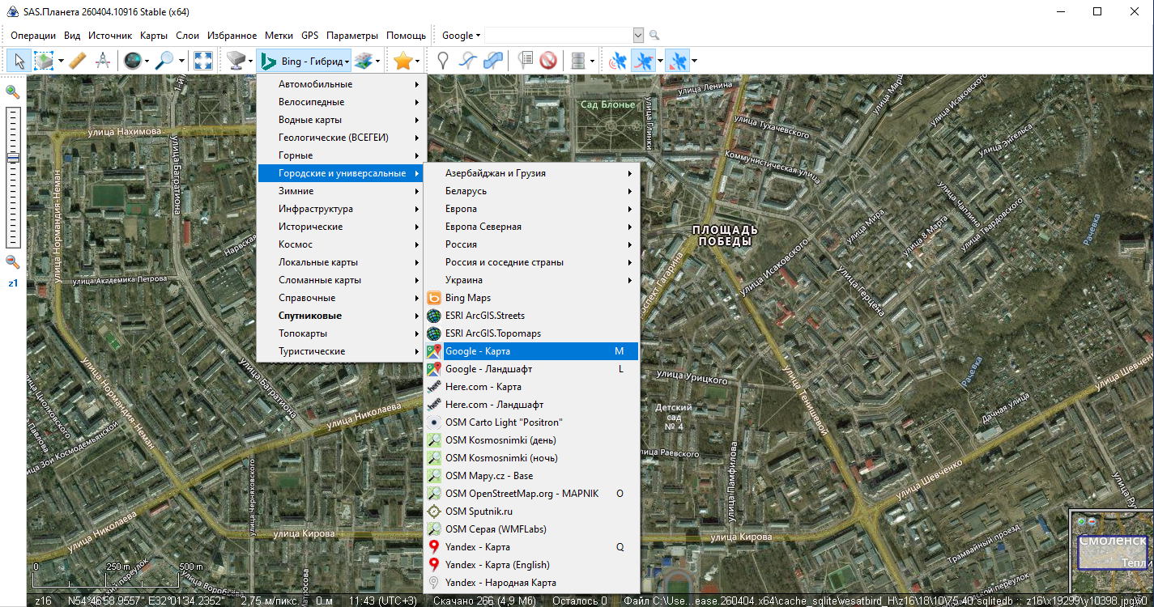
Task: Click the vertical zoom level slider handle
Action: 13,158
